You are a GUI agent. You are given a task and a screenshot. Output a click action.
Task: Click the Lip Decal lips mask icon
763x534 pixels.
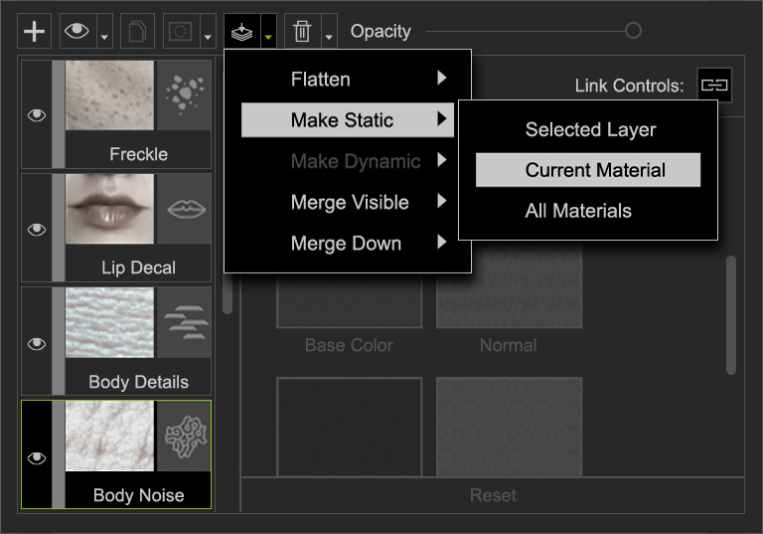(184, 209)
